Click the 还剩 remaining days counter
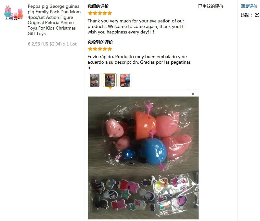This screenshot has height=221, width=260. click(250, 15)
